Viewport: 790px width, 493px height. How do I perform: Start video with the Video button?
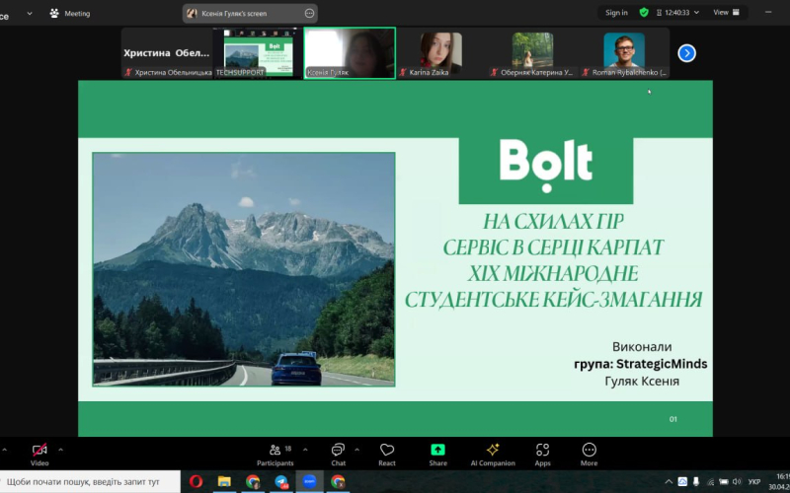click(x=39, y=454)
